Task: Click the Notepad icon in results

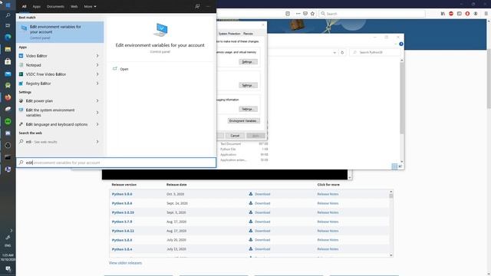Action: [x=21, y=65]
